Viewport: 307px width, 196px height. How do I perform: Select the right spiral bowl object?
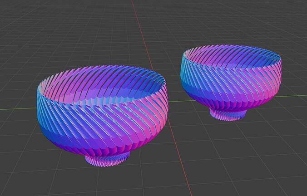(x=231, y=82)
